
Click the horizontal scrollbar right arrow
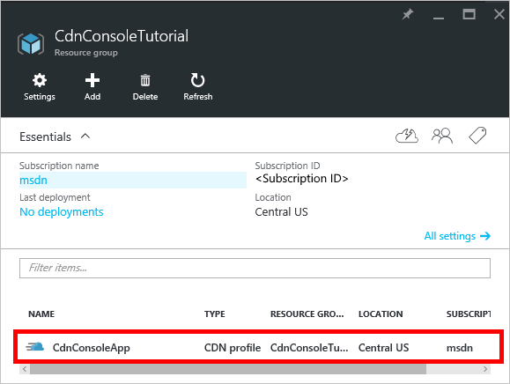coord(485,369)
